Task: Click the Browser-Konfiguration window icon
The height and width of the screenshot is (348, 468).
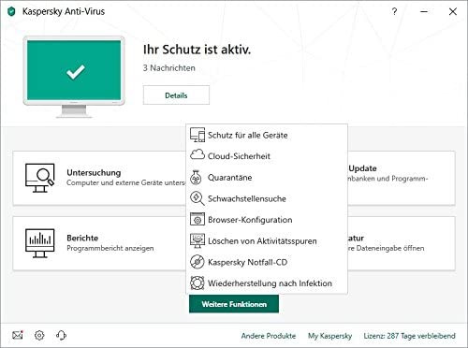Action: (197, 219)
